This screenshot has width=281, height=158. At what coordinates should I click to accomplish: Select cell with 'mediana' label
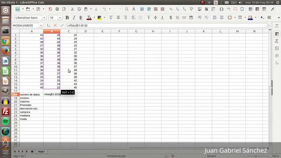32,115
